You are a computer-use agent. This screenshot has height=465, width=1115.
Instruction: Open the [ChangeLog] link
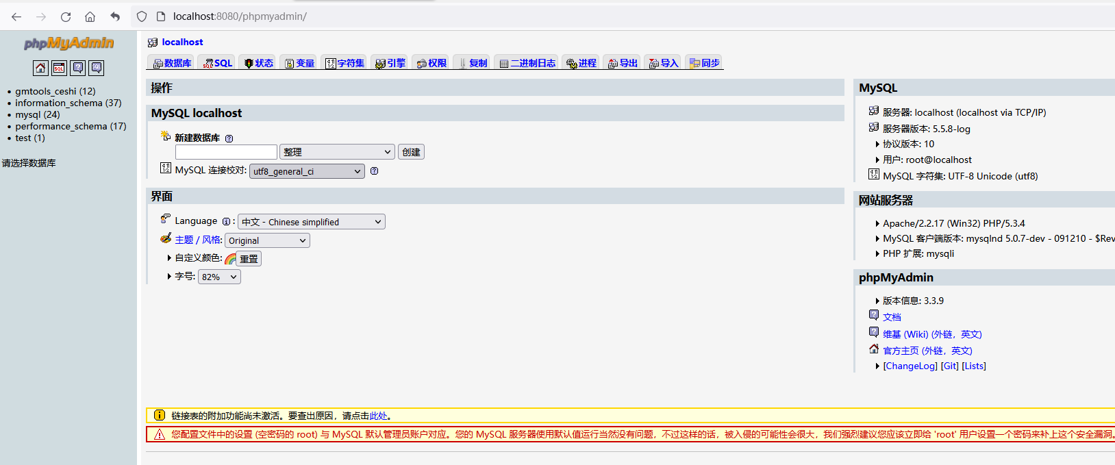tap(910, 366)
